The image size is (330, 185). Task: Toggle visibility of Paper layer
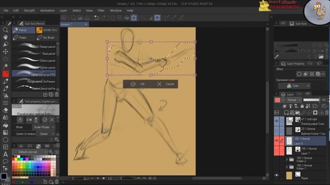[x=276, y=175]
